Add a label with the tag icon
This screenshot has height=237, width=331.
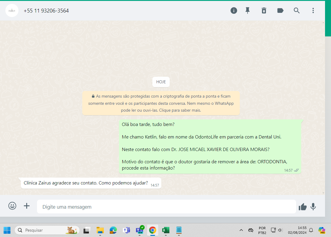tap(280, 10)
